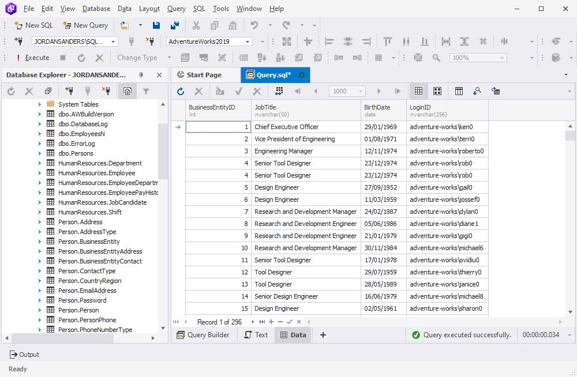Click the append record plus icon

[271, 322]
